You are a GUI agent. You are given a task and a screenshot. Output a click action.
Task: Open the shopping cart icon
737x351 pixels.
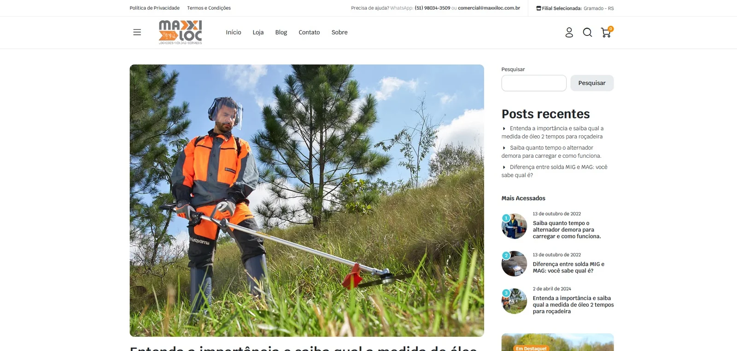click(x=607, y=32)
